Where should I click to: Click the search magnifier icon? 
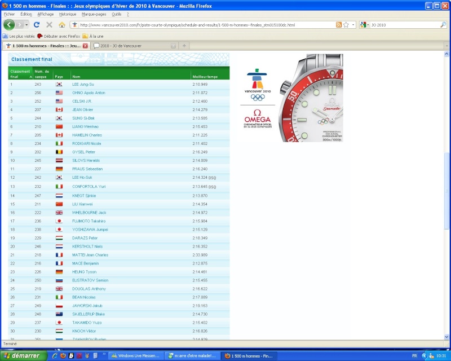(x=443, y=25)
